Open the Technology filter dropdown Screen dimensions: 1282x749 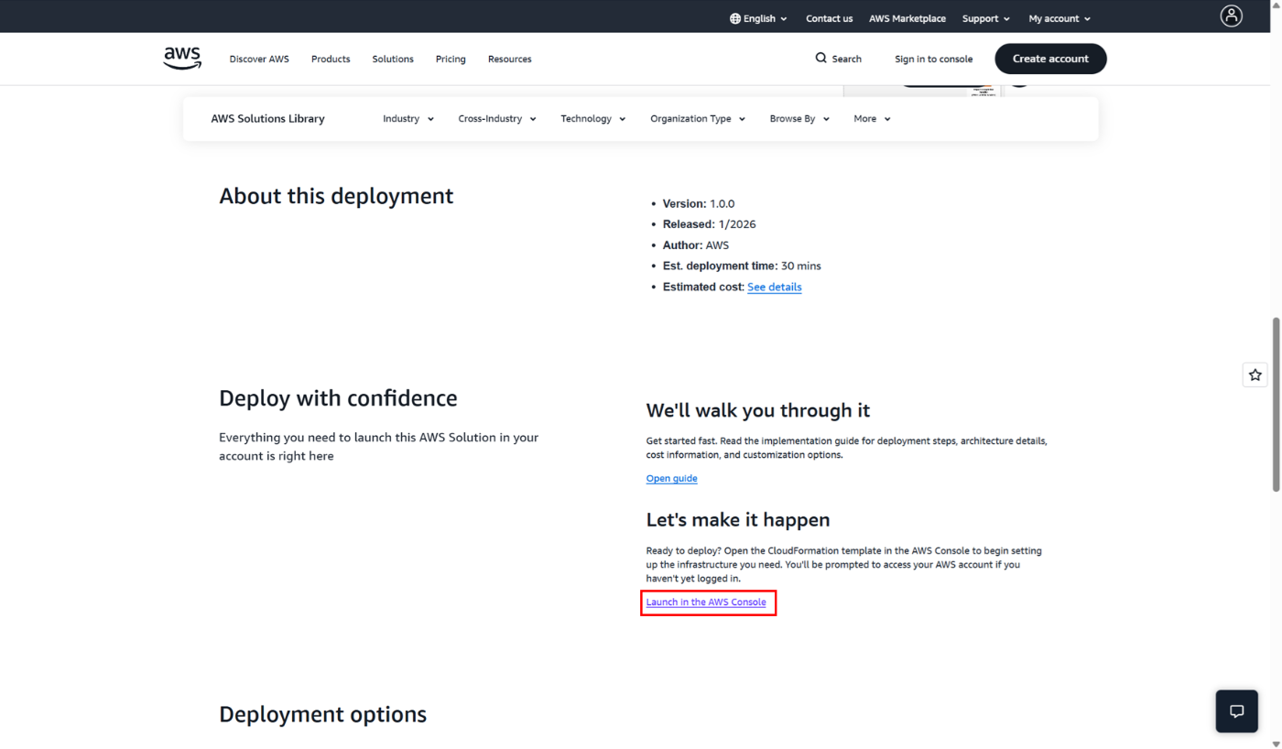pyautogui.click(x=592, y=118)
